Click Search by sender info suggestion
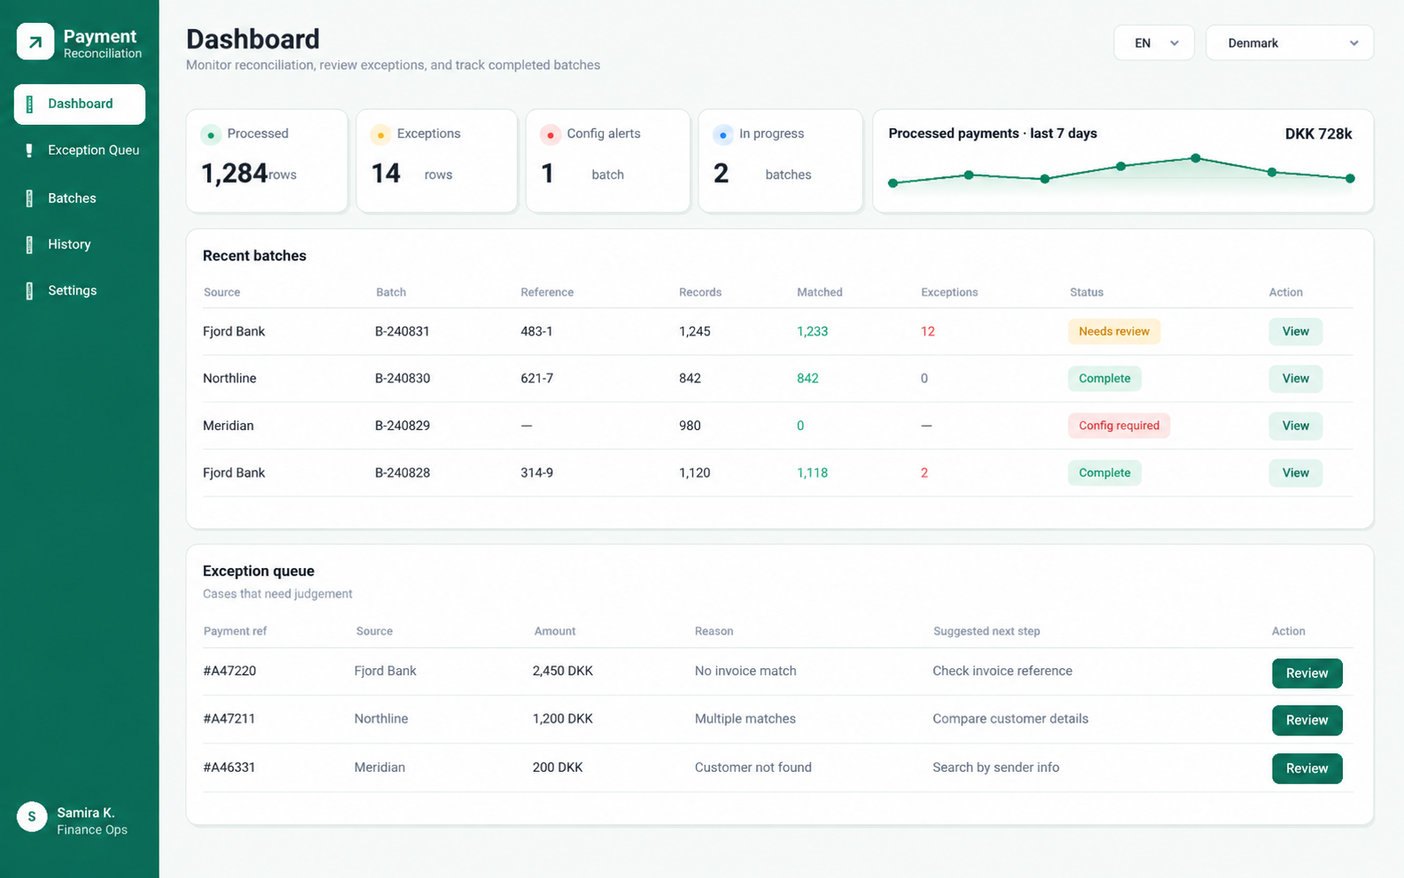The height and width of the screenshot is (878, 1404). pyautogui.click(x=996, y=767)
